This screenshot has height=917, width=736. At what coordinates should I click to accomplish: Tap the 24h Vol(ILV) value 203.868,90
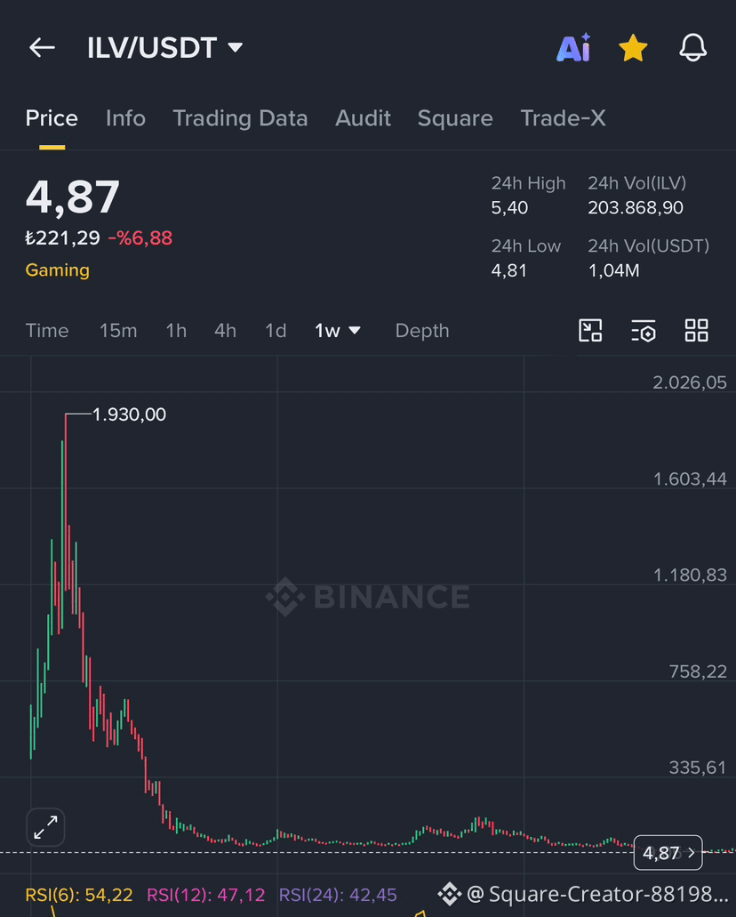point(636,207)
